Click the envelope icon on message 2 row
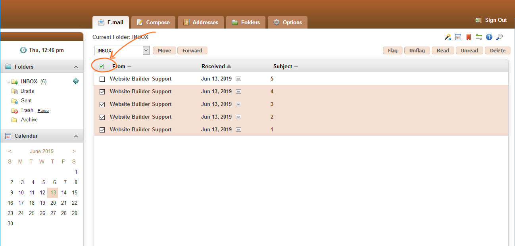The width and height of the screenshot is (515, 246). (238, 117)
